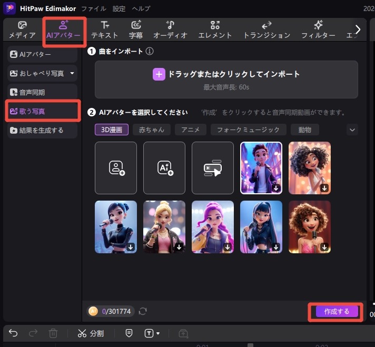Expand the avatar category list chevron

coord(352,130)
